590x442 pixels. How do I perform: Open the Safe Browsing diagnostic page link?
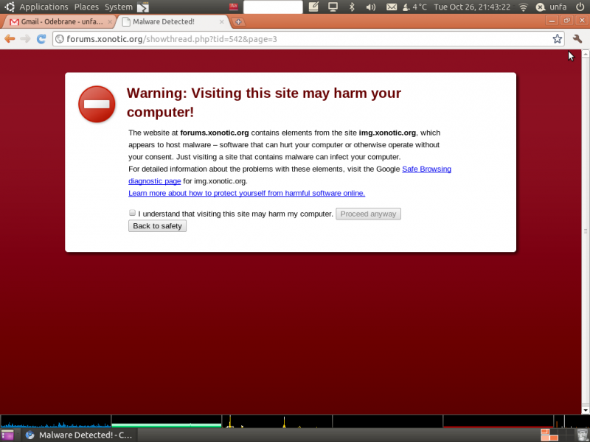(426, 169)
